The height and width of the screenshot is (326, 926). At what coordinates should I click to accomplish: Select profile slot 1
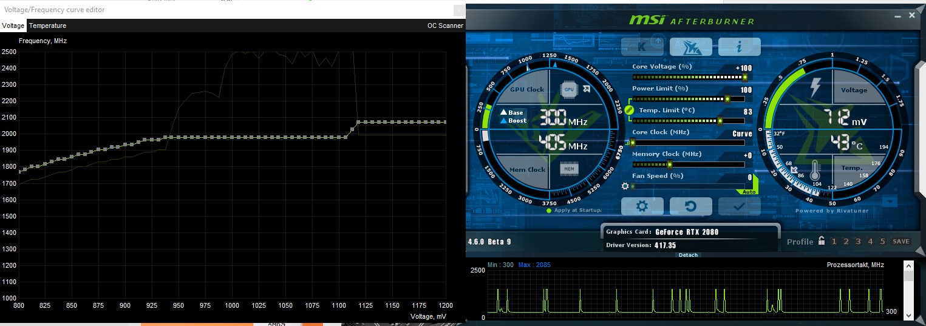pyautogui.click(x=834, y=242)
